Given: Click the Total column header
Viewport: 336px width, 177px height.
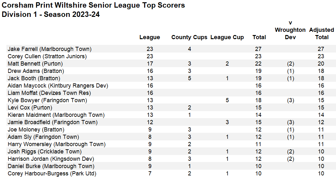Looking at the screenshot, I should coord(259,37).
